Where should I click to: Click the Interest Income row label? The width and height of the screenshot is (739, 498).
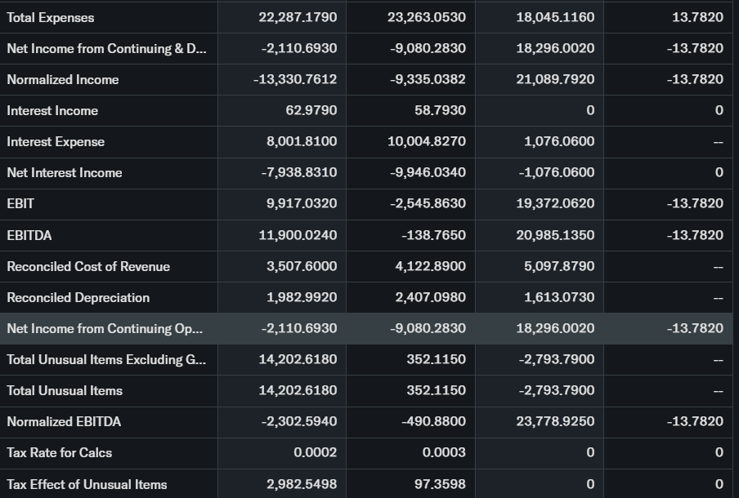tap(52, 110)
